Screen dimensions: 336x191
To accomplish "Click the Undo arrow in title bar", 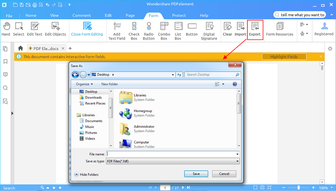I will pyautogui.click(x=47, y=5).
